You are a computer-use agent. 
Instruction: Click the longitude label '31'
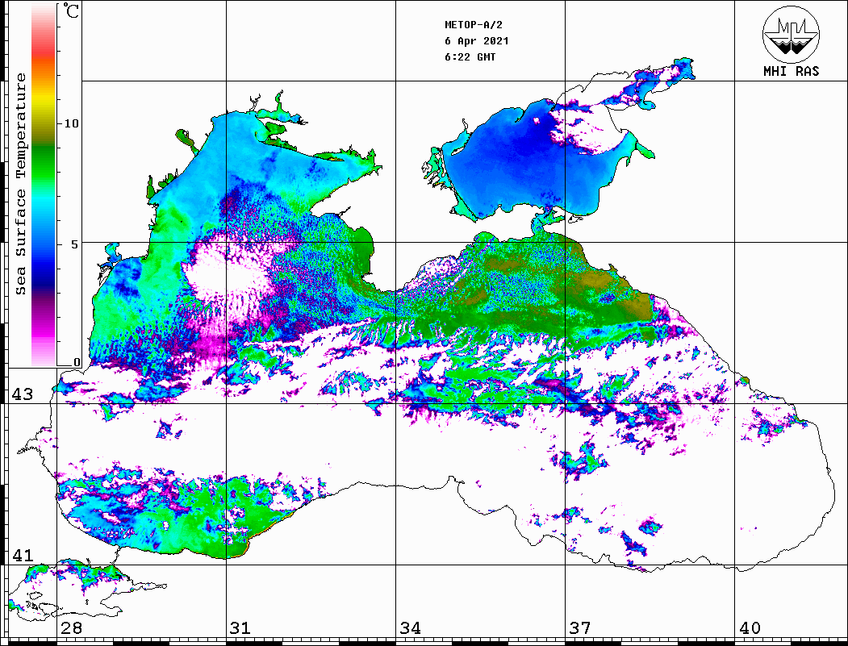pyautogui.click(x=240, y=627)
